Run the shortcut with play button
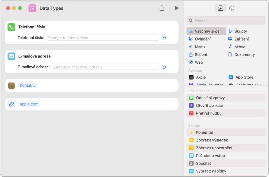 pos(177,8)
